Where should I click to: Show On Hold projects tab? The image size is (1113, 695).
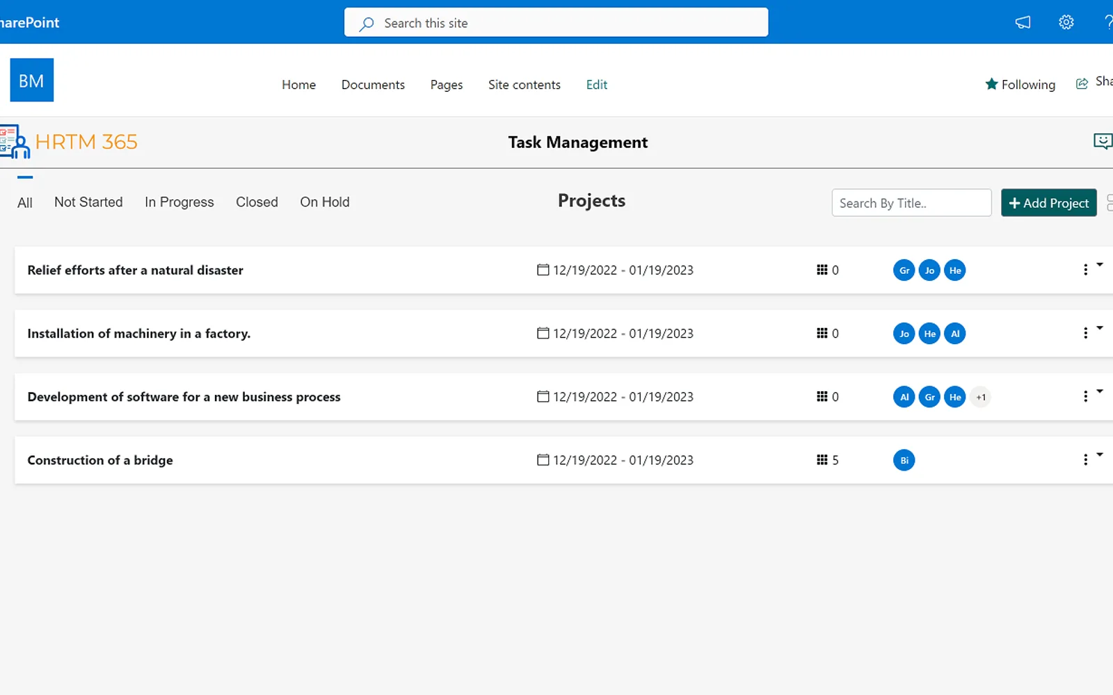coord(325,202)
